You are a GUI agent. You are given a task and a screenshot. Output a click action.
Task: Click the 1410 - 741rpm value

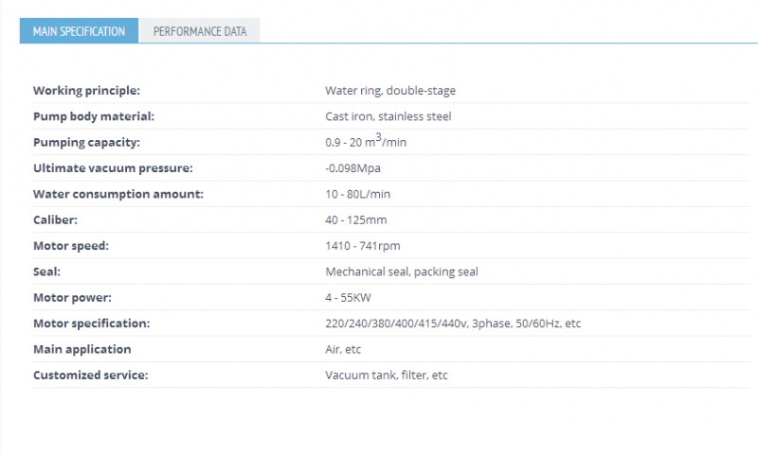(363, 246)
